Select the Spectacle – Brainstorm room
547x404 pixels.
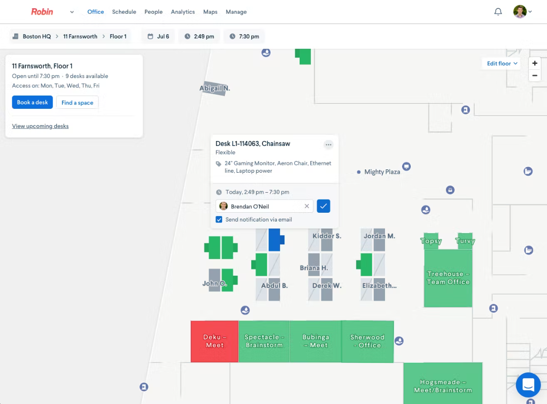coord(264,341)
